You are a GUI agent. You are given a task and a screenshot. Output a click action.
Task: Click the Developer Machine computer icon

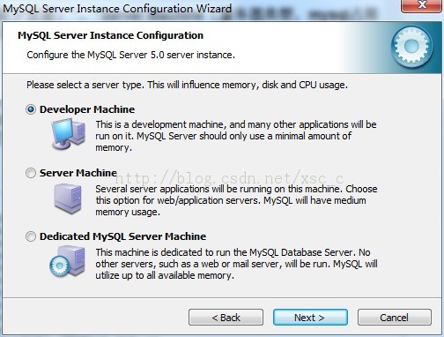[x=69, y=134]
